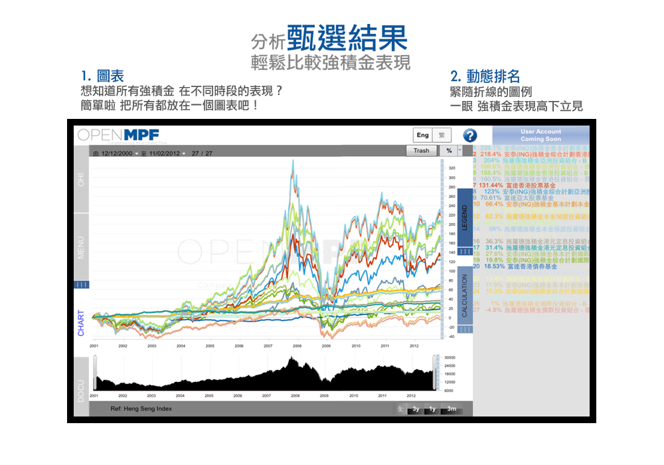Switch language to Traditional Chinese (繁)
Screen dimensions: 664x465
point(441,136)
